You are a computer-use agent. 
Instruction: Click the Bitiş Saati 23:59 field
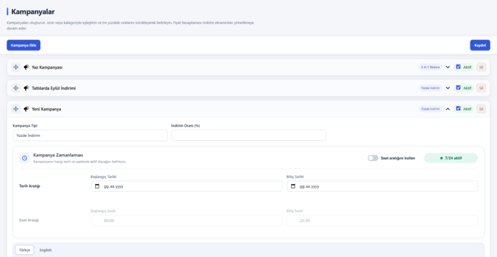(382, 221)
